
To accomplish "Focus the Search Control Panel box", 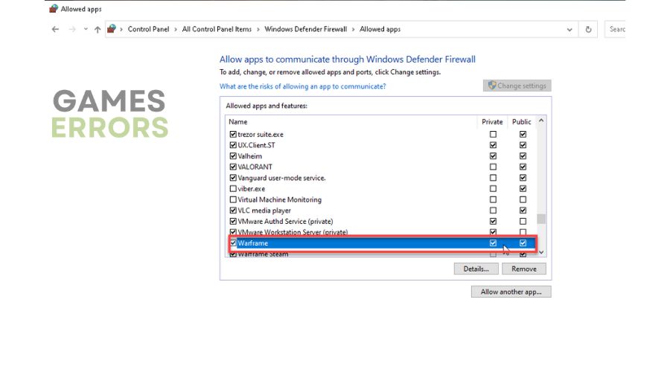I will (x=616, y=29).
